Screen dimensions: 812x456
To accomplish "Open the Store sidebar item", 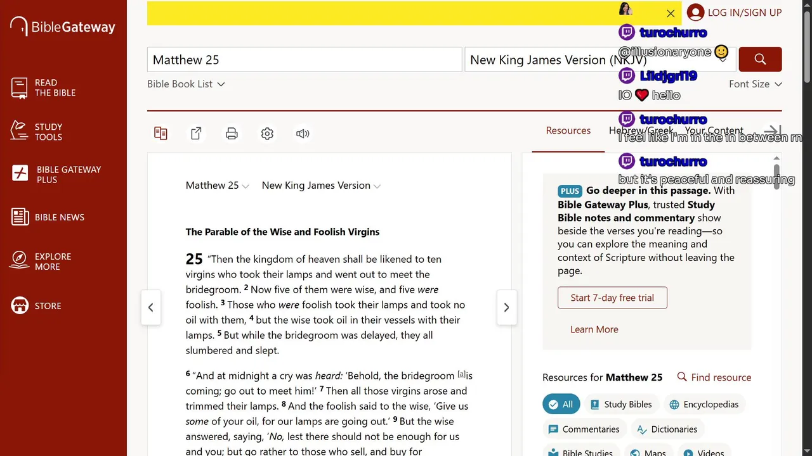I will click(x=36, y=306).
